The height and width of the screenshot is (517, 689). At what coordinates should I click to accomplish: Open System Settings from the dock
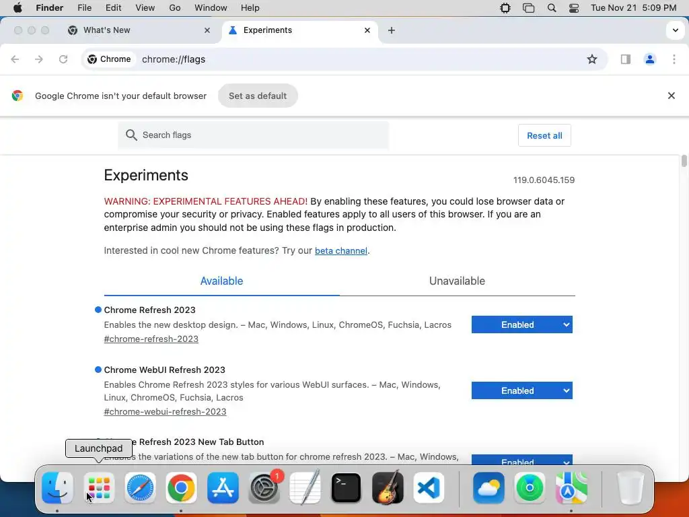[264, 487]
